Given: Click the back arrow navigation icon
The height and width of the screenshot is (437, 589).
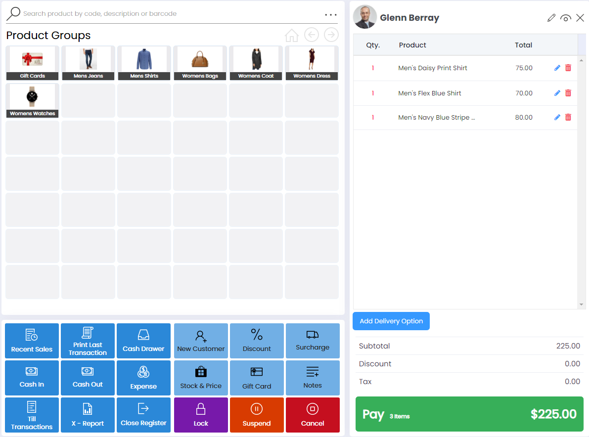Looking at the screenshot, I should (312, 35).
